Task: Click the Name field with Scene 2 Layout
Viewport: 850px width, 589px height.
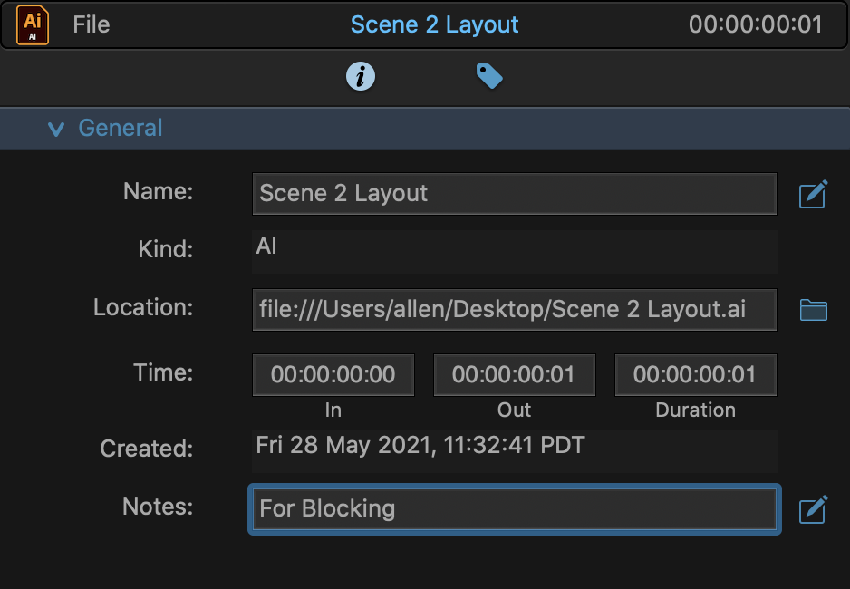Action: [515, 194]
